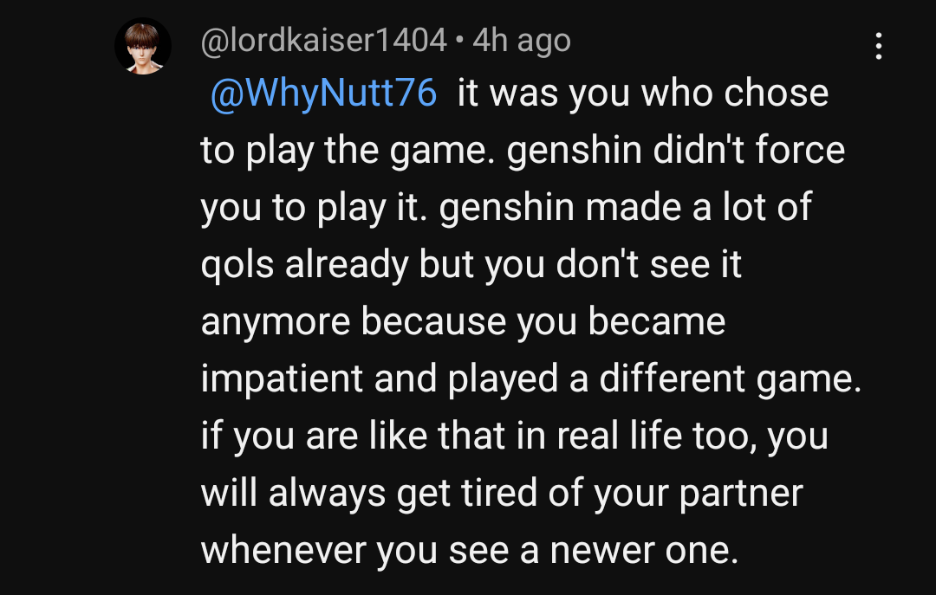Click the @WhyNutt76 mention link
The width and height of the screenshot is (936, 595).
(x=323, y=94)
